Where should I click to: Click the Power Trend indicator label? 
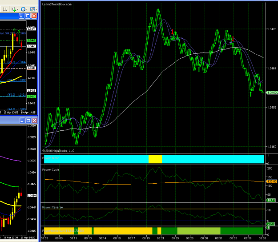tap(51, 158)
